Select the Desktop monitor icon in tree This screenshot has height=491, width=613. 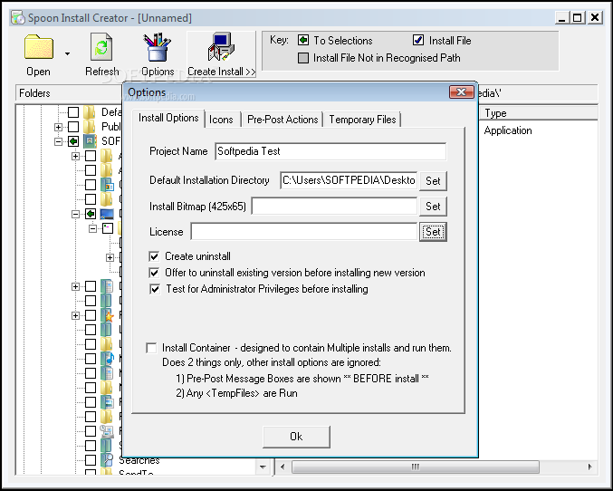107,214
